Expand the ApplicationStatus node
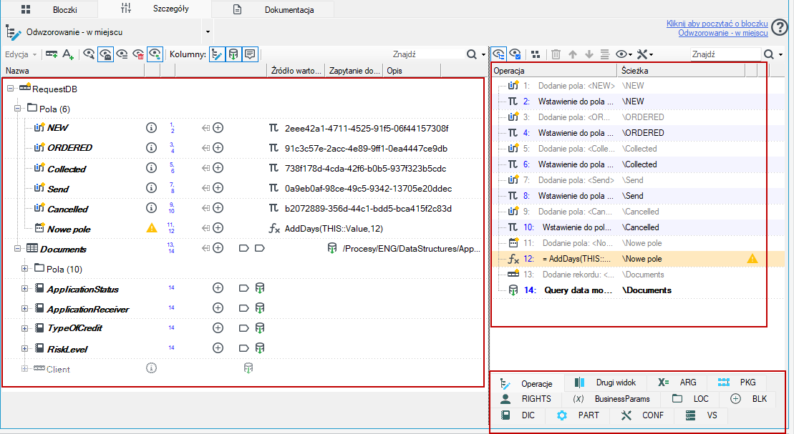The image size is (794, 434). coord(24,288)
